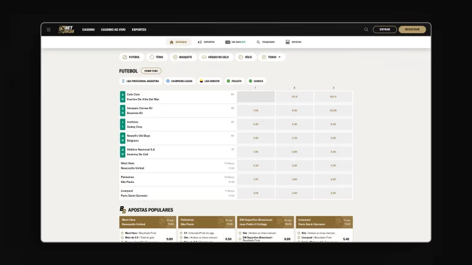Select draw odds for Colo Colo match
Image resolution: width=472 pixels, height=265 pixels.
pos(294,97)
